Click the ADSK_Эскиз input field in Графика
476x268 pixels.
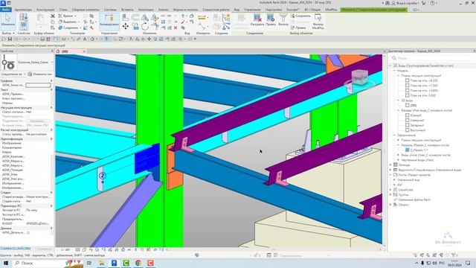click(x=38, y=86)
